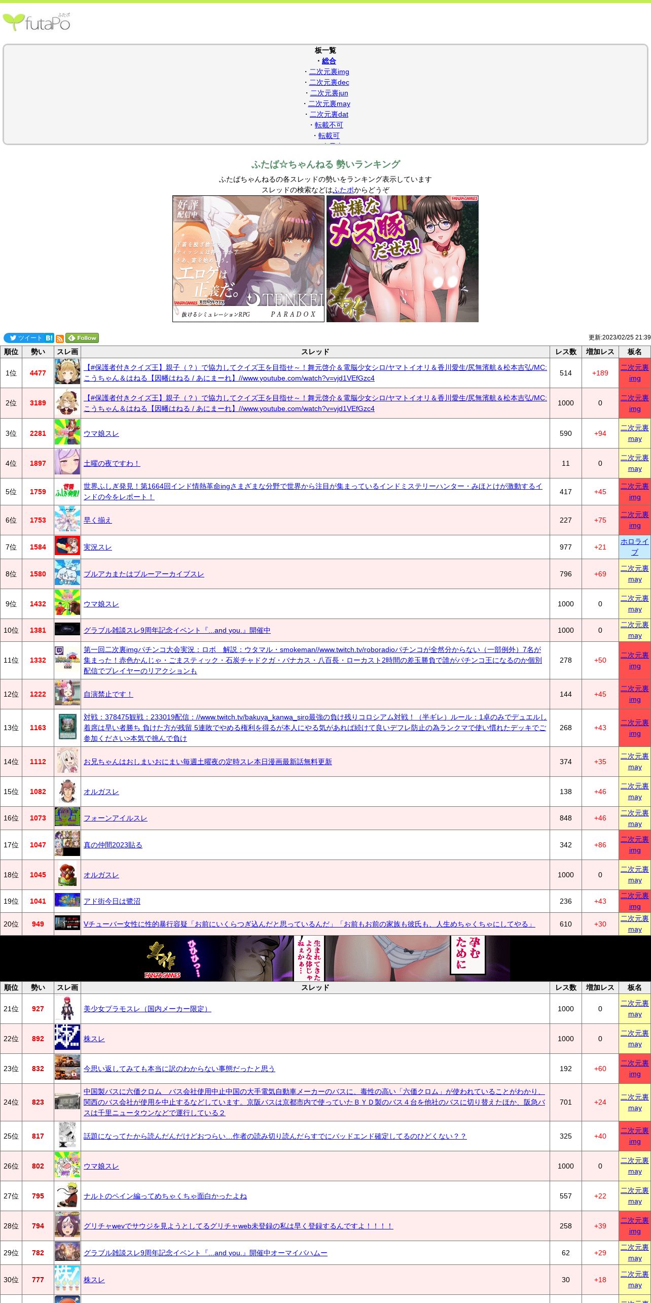Open the 実況スレ thread thumbnail
The image size is (651, 1303).
(67, 546)
